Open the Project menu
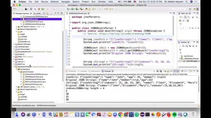This screenshot has height=118, width=211. tap(85, 2)
